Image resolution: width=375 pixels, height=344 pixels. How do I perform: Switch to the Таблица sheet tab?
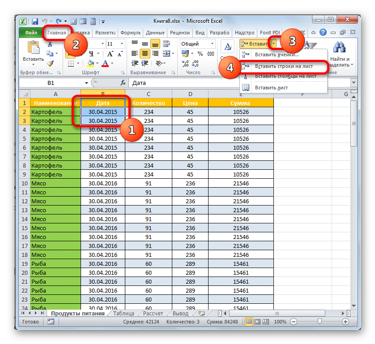124,314
